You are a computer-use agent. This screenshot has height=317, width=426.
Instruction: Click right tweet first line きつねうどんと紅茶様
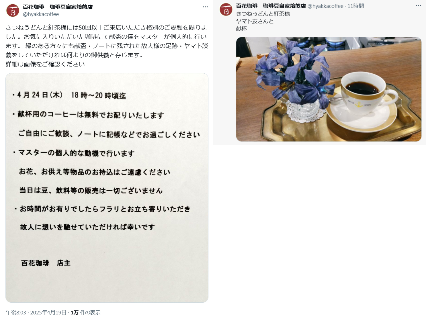[263, 14]
